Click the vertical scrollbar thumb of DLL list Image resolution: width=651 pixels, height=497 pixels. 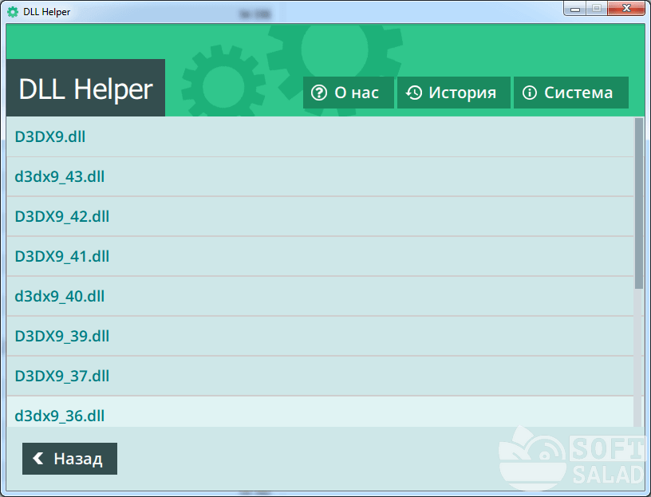tap(638, 203)
